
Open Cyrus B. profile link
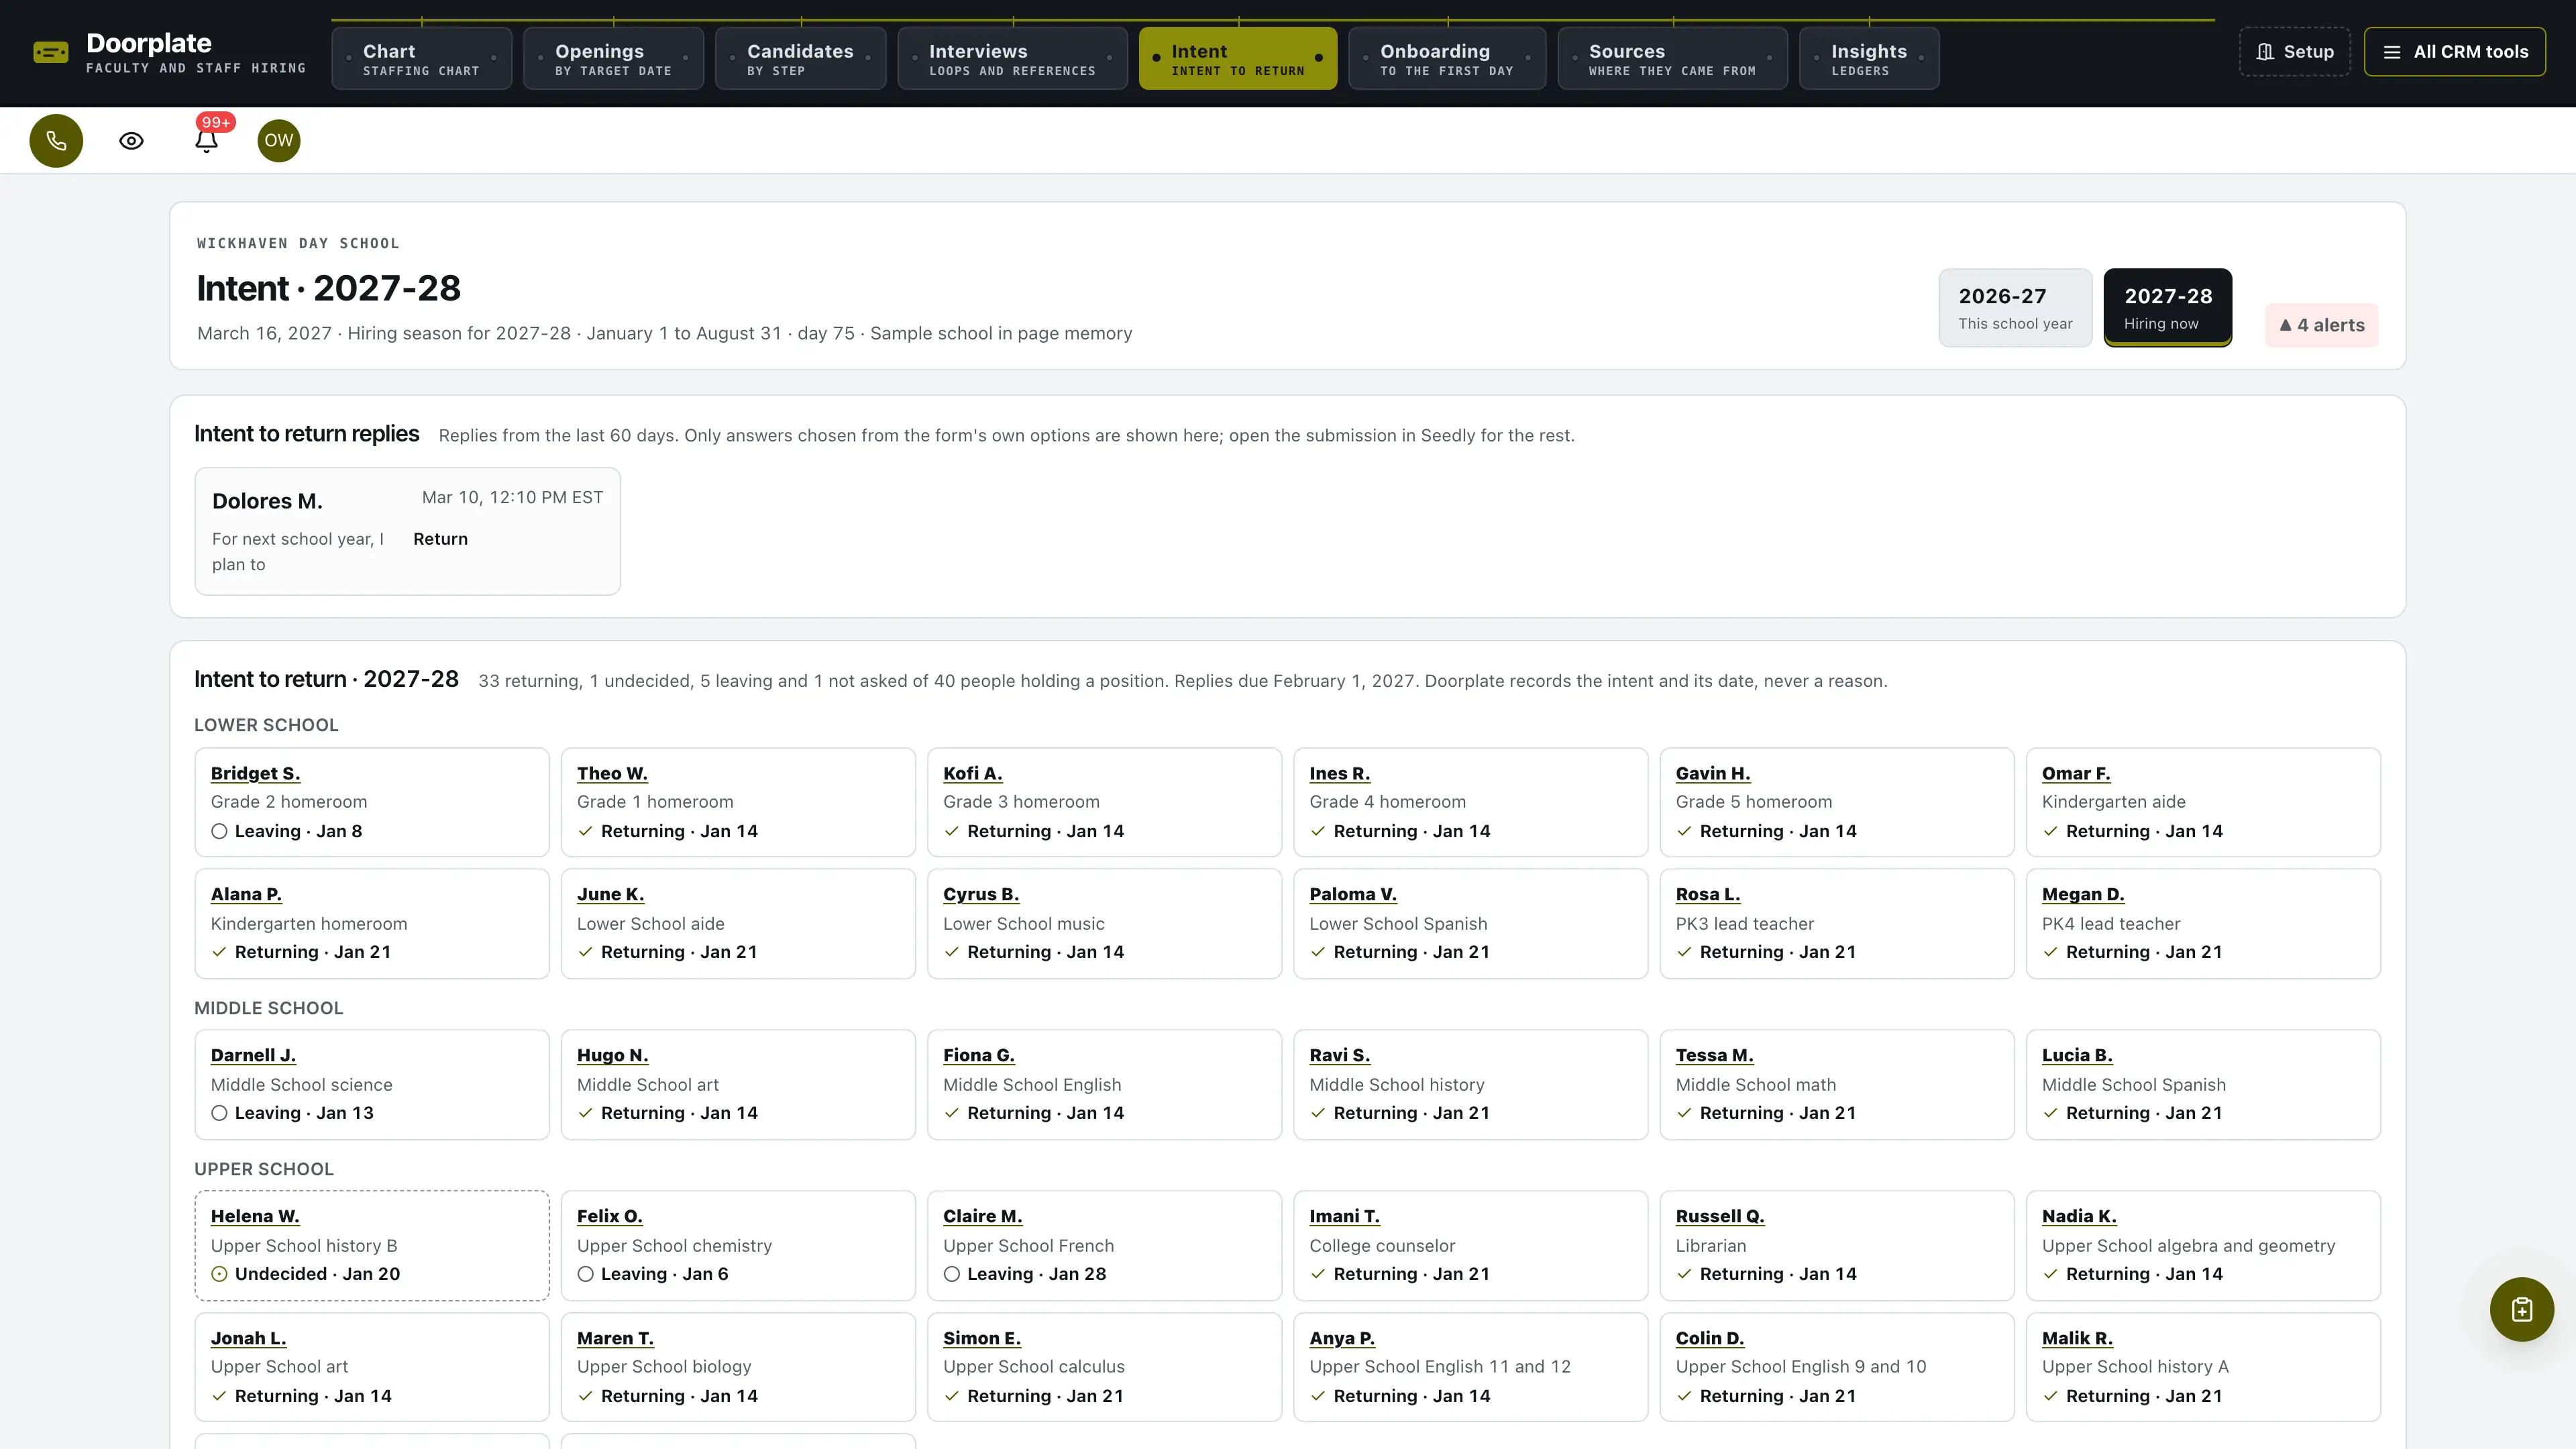tap(981, 894)
